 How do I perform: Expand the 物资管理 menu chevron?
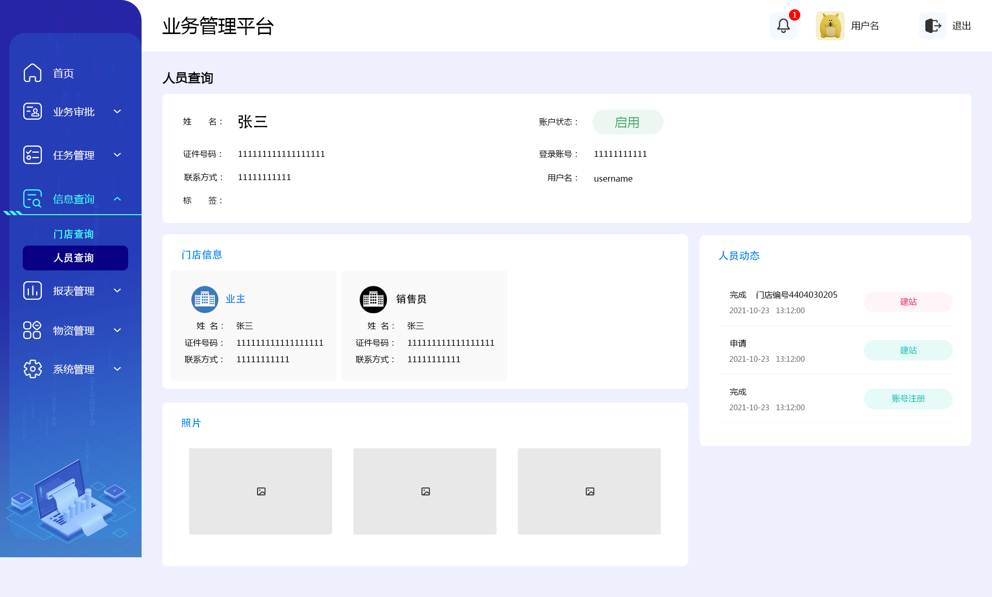tap(117, 330)
